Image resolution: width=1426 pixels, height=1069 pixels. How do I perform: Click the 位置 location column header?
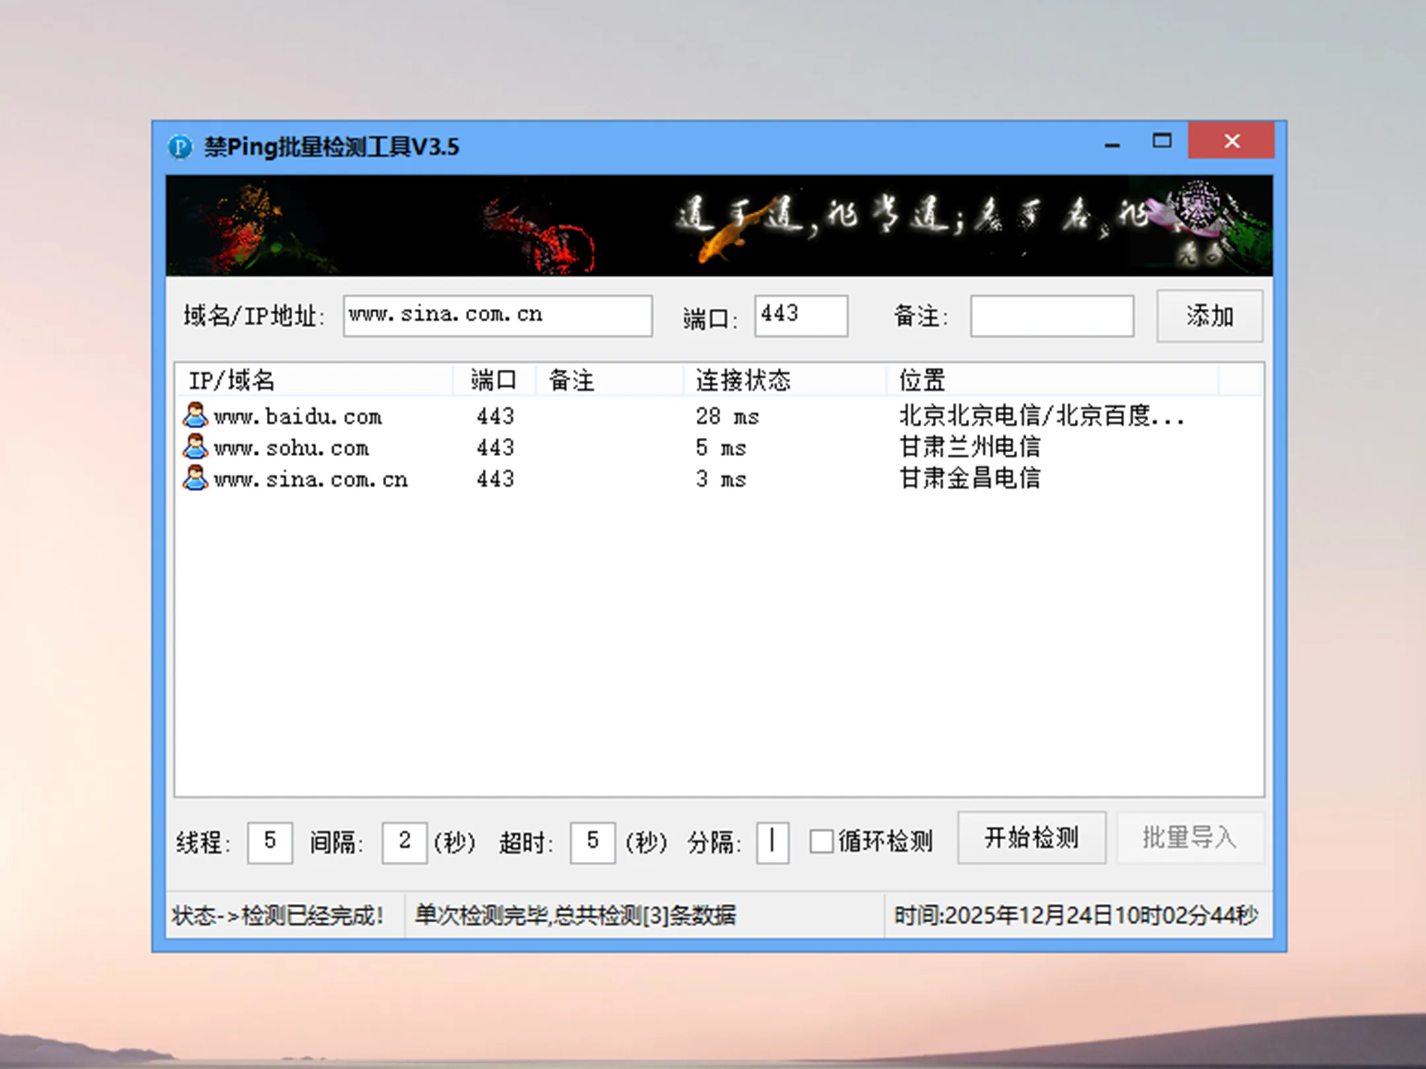click(921, 379)
